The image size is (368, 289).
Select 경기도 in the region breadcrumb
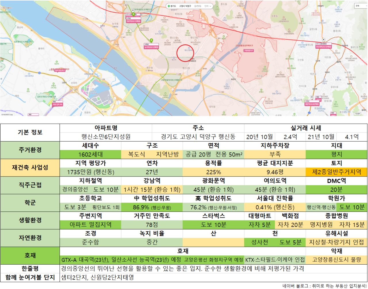click(173, 6)
